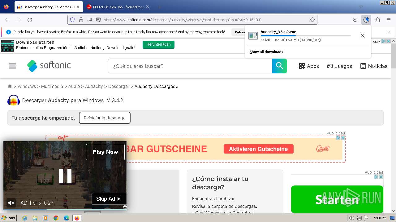Click the Herunterladen ad button
The width and height of the screenshot is (396, 222).
coord(159,44)
